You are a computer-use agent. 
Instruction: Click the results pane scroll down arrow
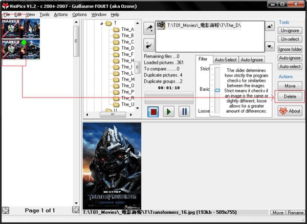(76, 203)
